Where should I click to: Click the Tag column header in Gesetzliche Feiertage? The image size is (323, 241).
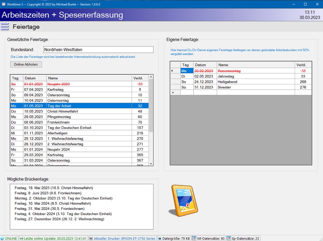[17, 78]
